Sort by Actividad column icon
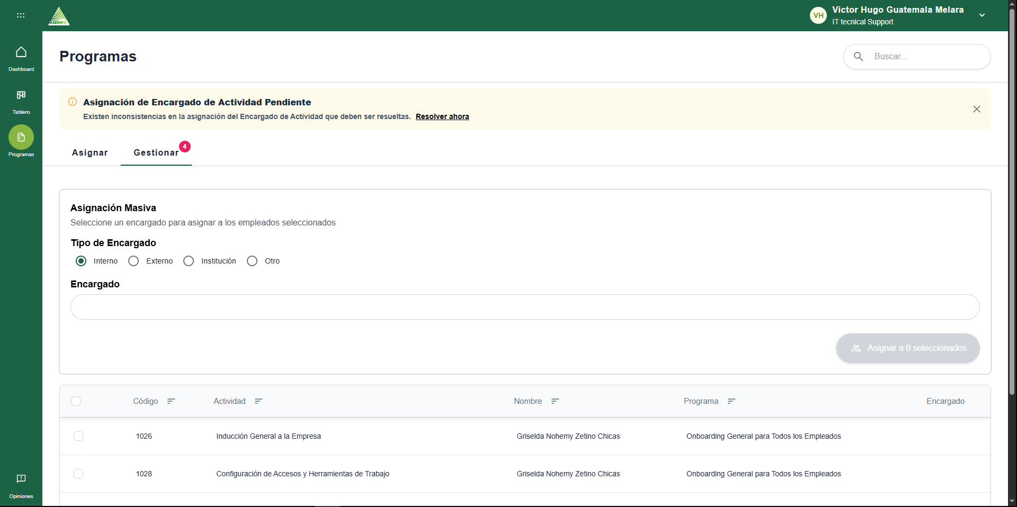 click(258, 401)
